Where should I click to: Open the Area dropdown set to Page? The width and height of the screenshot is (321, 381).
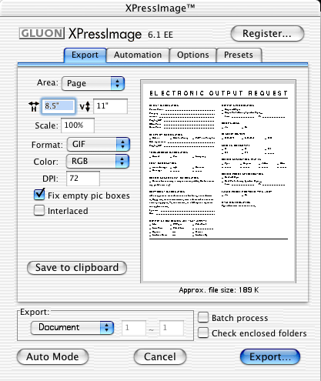(x=93, y=83)
